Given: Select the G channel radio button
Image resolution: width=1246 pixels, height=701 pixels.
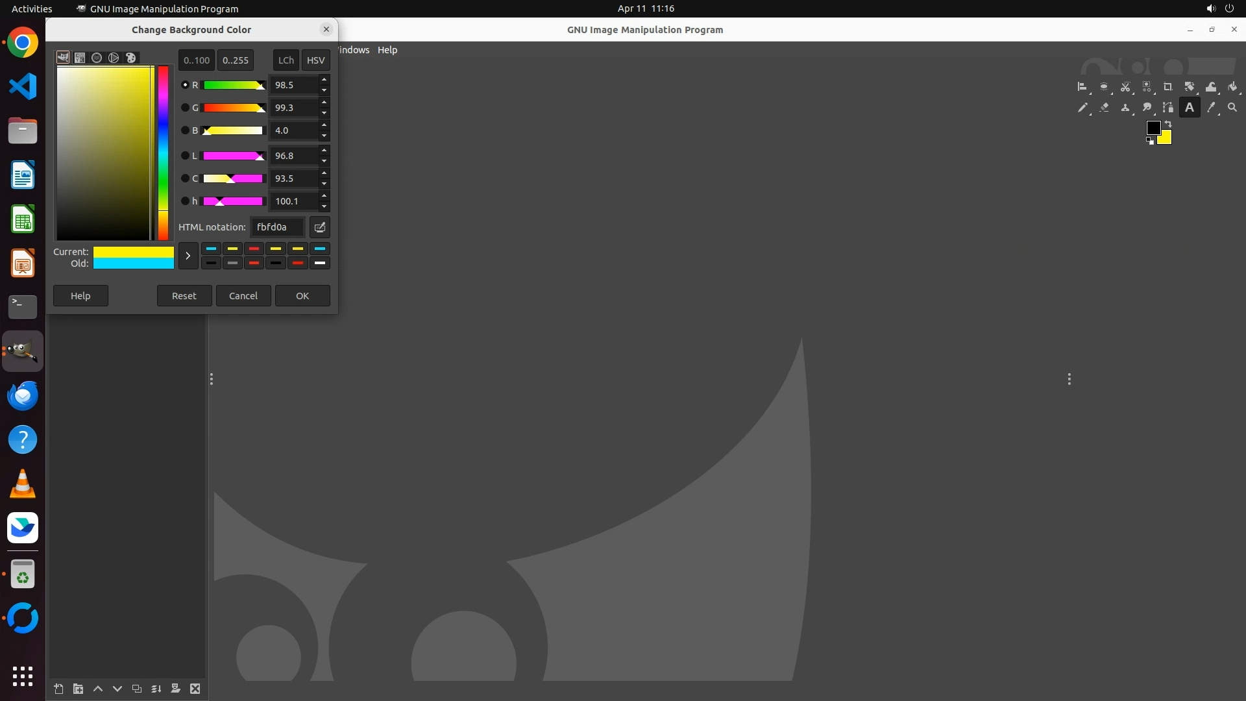Looking at the screenshot, I should [185, 108].
